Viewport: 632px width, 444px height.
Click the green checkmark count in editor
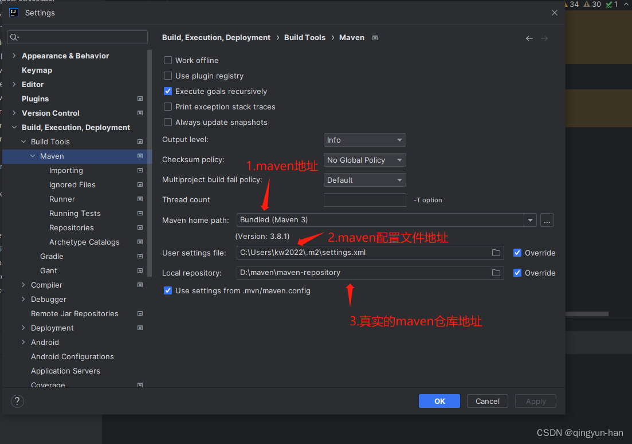612,5
